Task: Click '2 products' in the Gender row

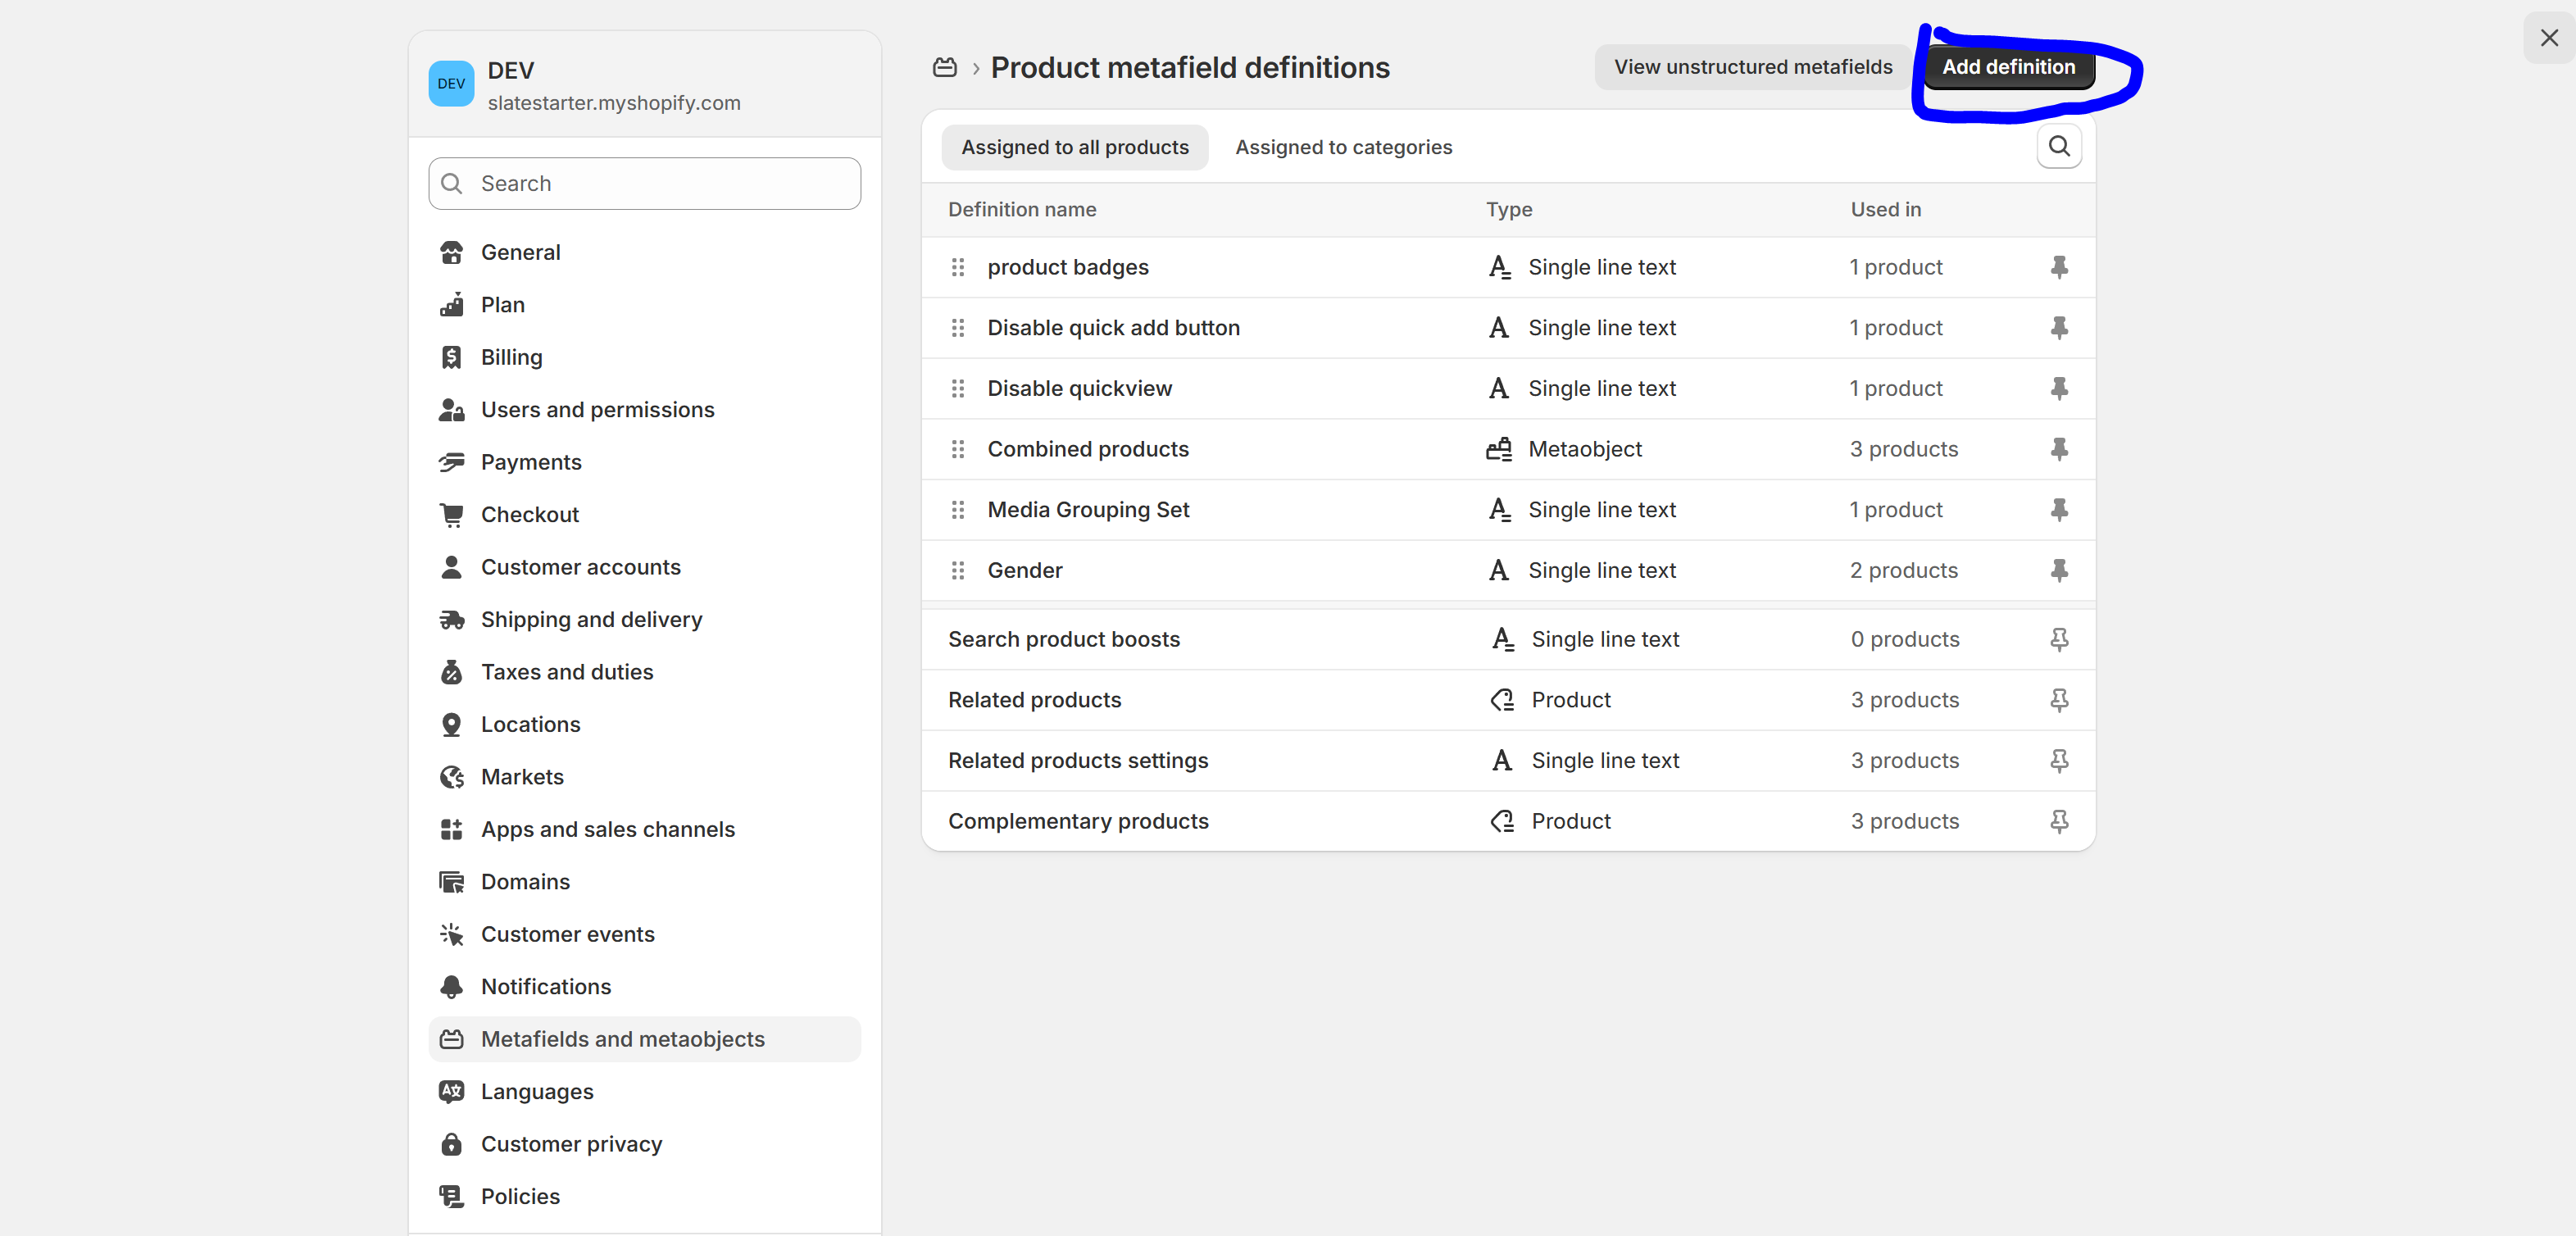Action: coord(1904,570)
